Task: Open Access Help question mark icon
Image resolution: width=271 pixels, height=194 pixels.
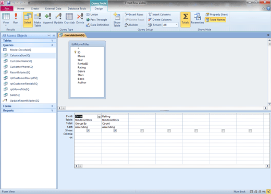Action: click(x=268, y=8)
